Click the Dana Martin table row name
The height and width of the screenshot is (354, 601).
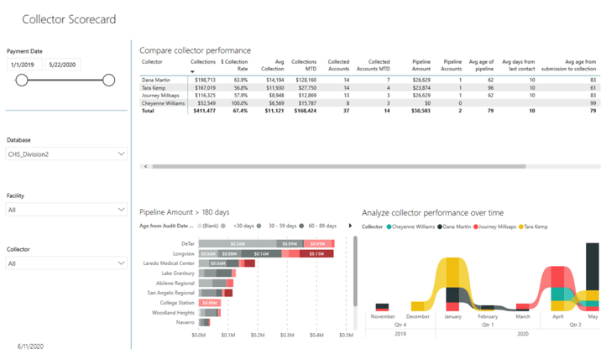155,80
